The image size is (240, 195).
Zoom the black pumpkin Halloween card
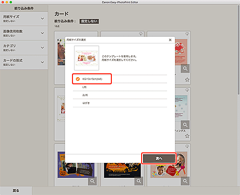(139, 181)
